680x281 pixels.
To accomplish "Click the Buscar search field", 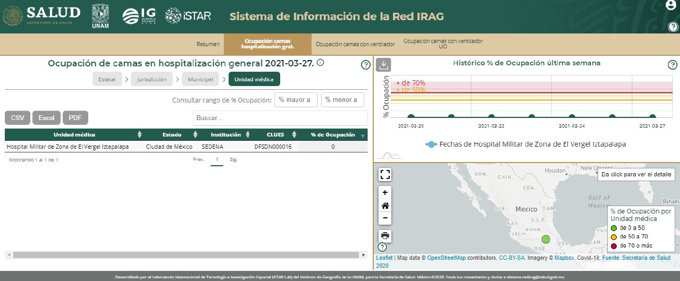I will pos(280,118).
